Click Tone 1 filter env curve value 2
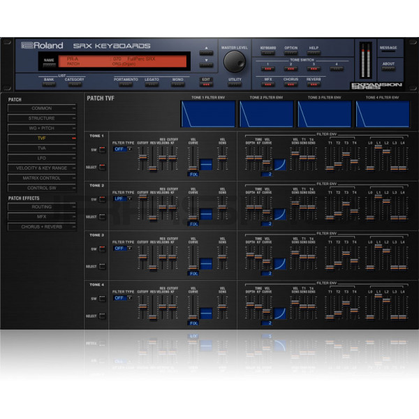The image size is (419, 419). click(267, 174)
